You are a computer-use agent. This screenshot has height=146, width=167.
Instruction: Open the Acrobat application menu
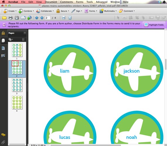13,2
